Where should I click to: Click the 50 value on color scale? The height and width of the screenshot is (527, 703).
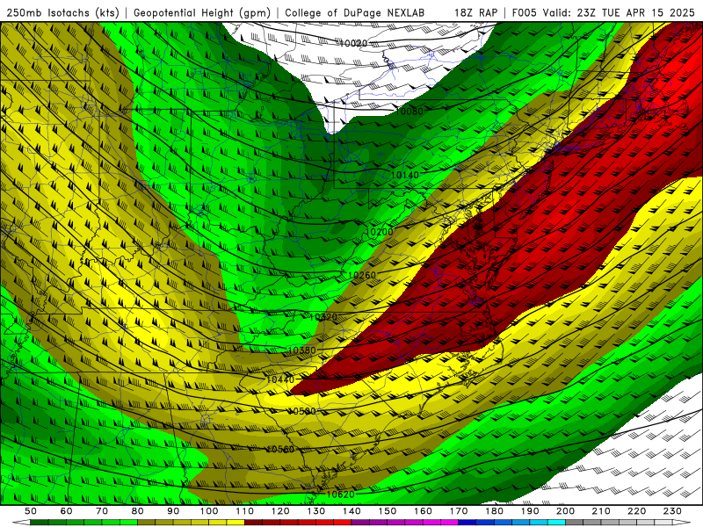point(31,511)
